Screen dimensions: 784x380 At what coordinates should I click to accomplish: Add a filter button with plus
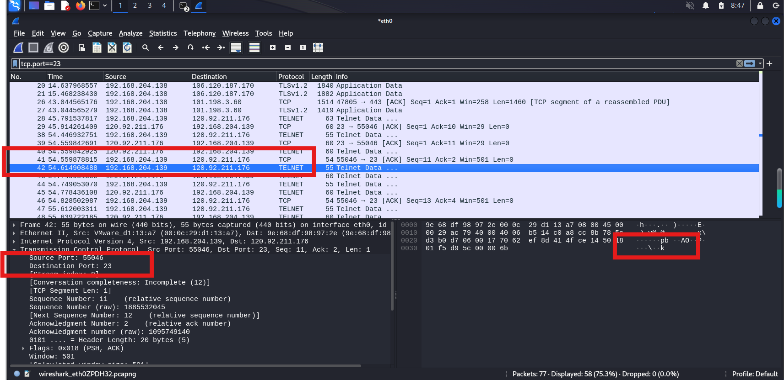pos(769,63)
